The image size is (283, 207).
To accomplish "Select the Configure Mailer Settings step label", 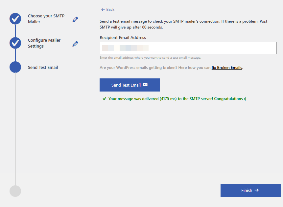I will coord(44,43).
